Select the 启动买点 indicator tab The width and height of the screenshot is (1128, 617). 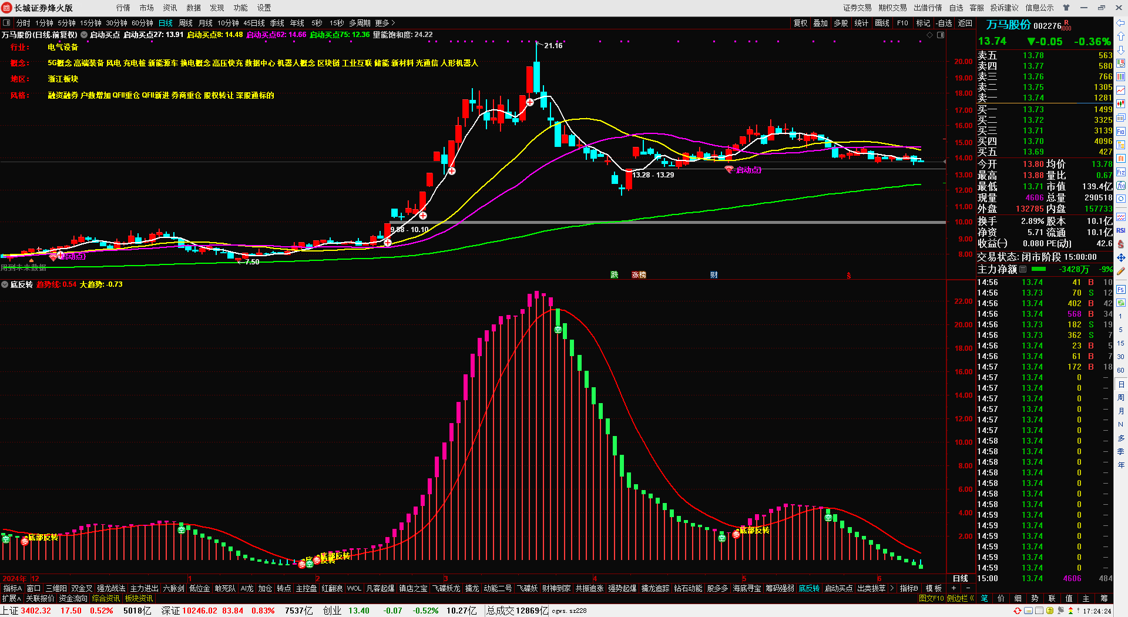pos(838,588)
